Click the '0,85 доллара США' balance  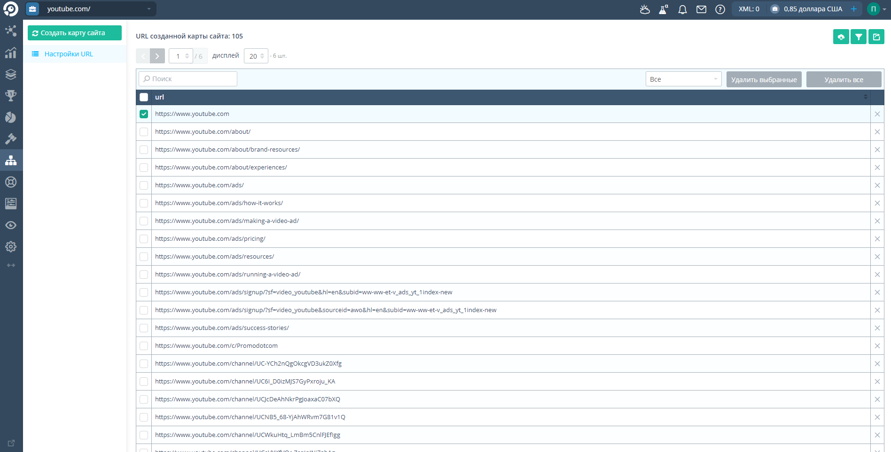(x=813, y=9)
